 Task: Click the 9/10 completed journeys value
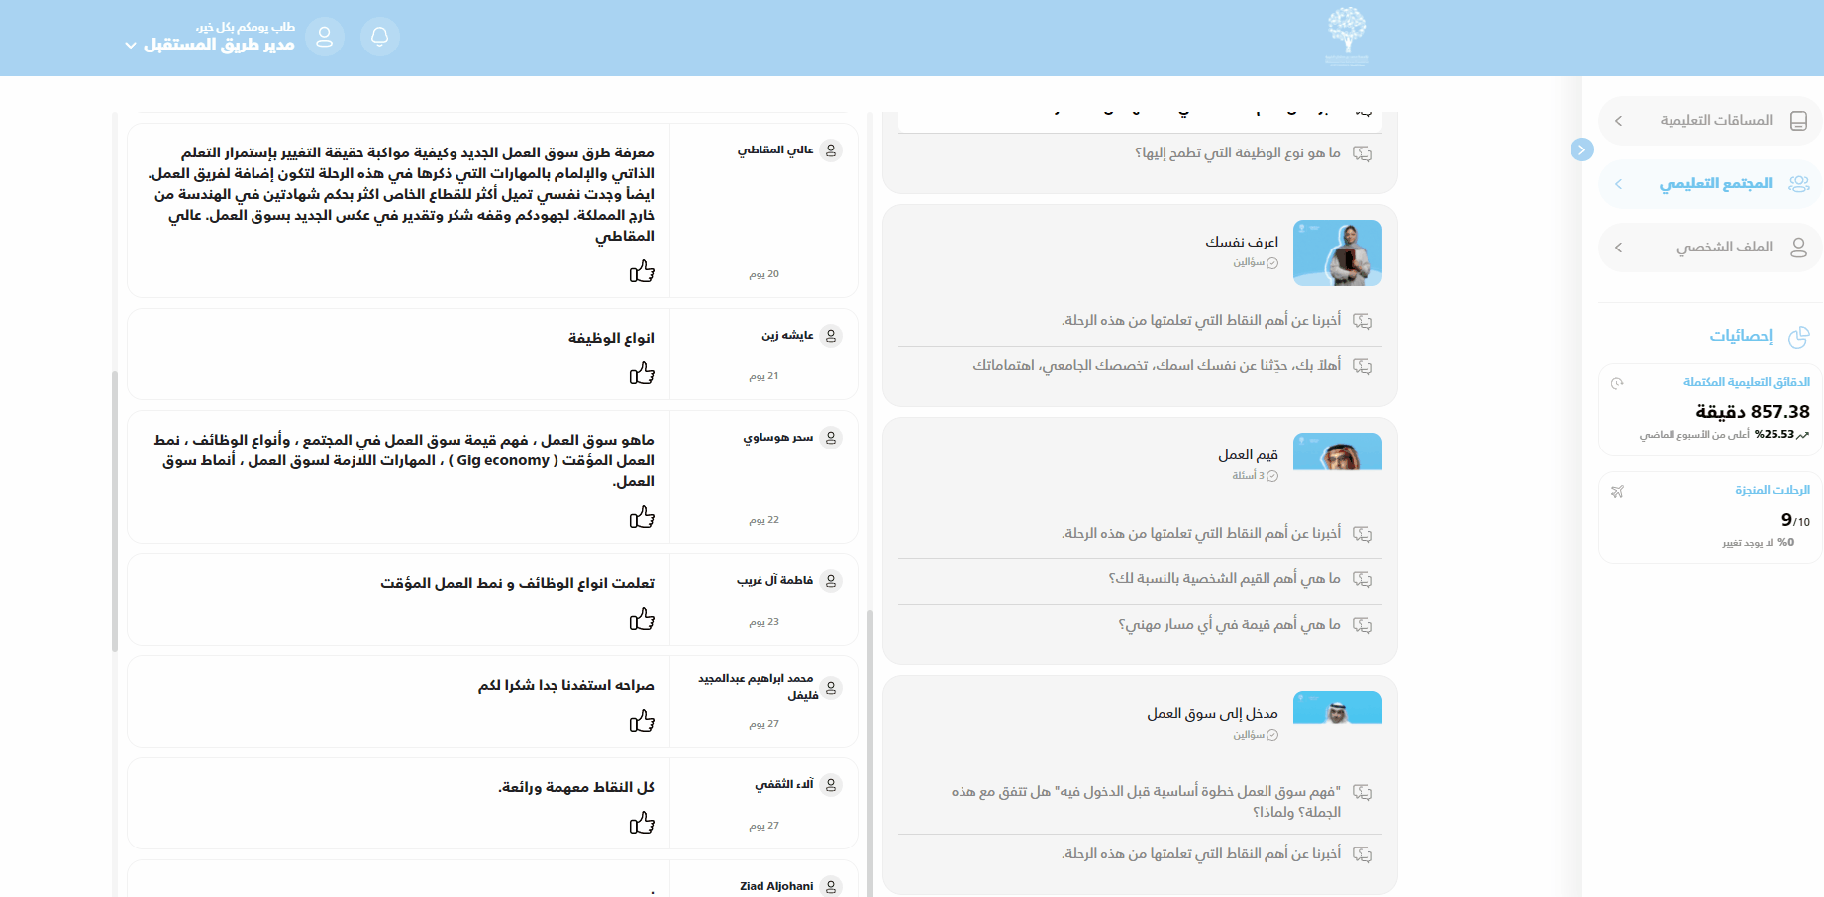pos(1795,520)
